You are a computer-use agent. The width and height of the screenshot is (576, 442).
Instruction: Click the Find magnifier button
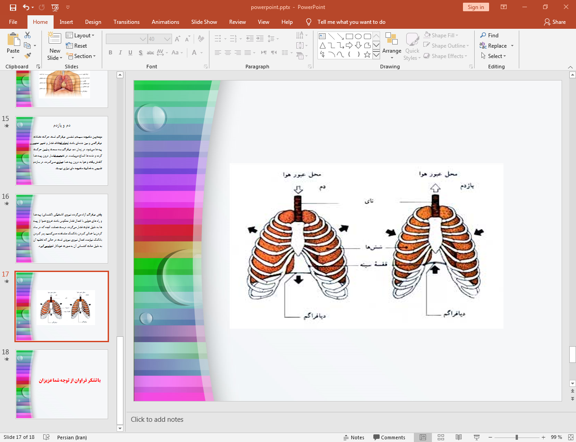point(489,36)
